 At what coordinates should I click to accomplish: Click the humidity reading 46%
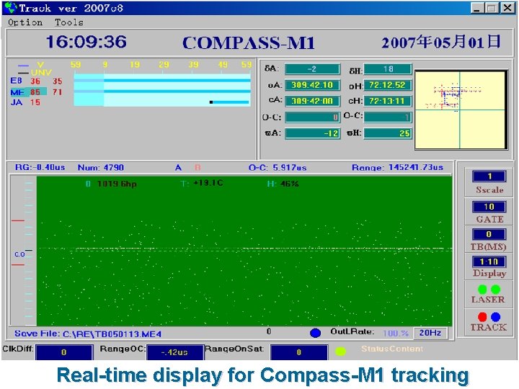pos(289,184)
